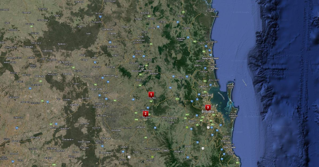Click the Moreton Island label
This screenshot has width=319, height=167.
coord(230,87)
